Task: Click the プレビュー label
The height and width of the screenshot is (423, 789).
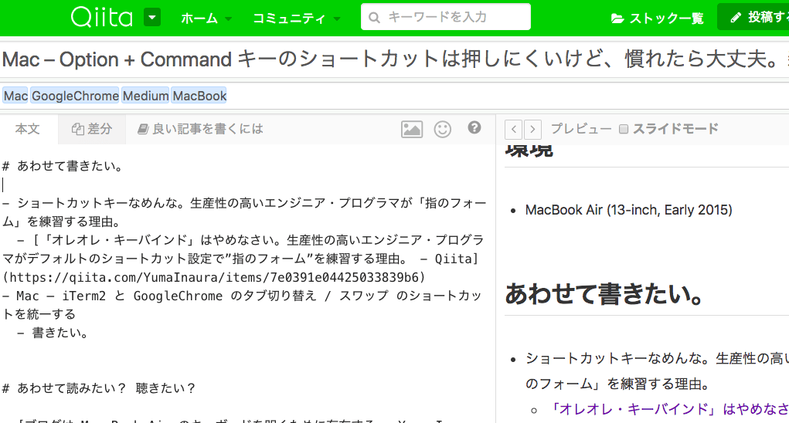Action: 581,129
